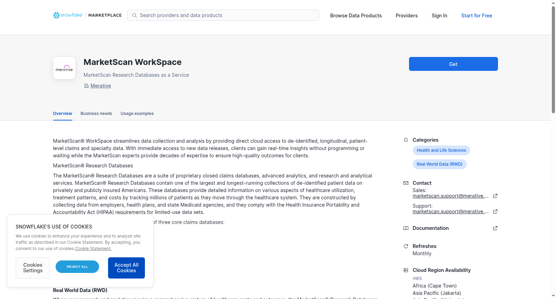The height and width of the screenshot is (299, 556).
Task: Select the Overview tab
Action: click(x=63, y=114)
